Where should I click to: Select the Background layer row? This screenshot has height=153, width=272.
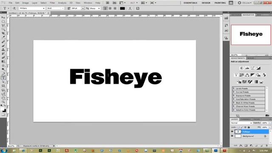pos(250,136)
